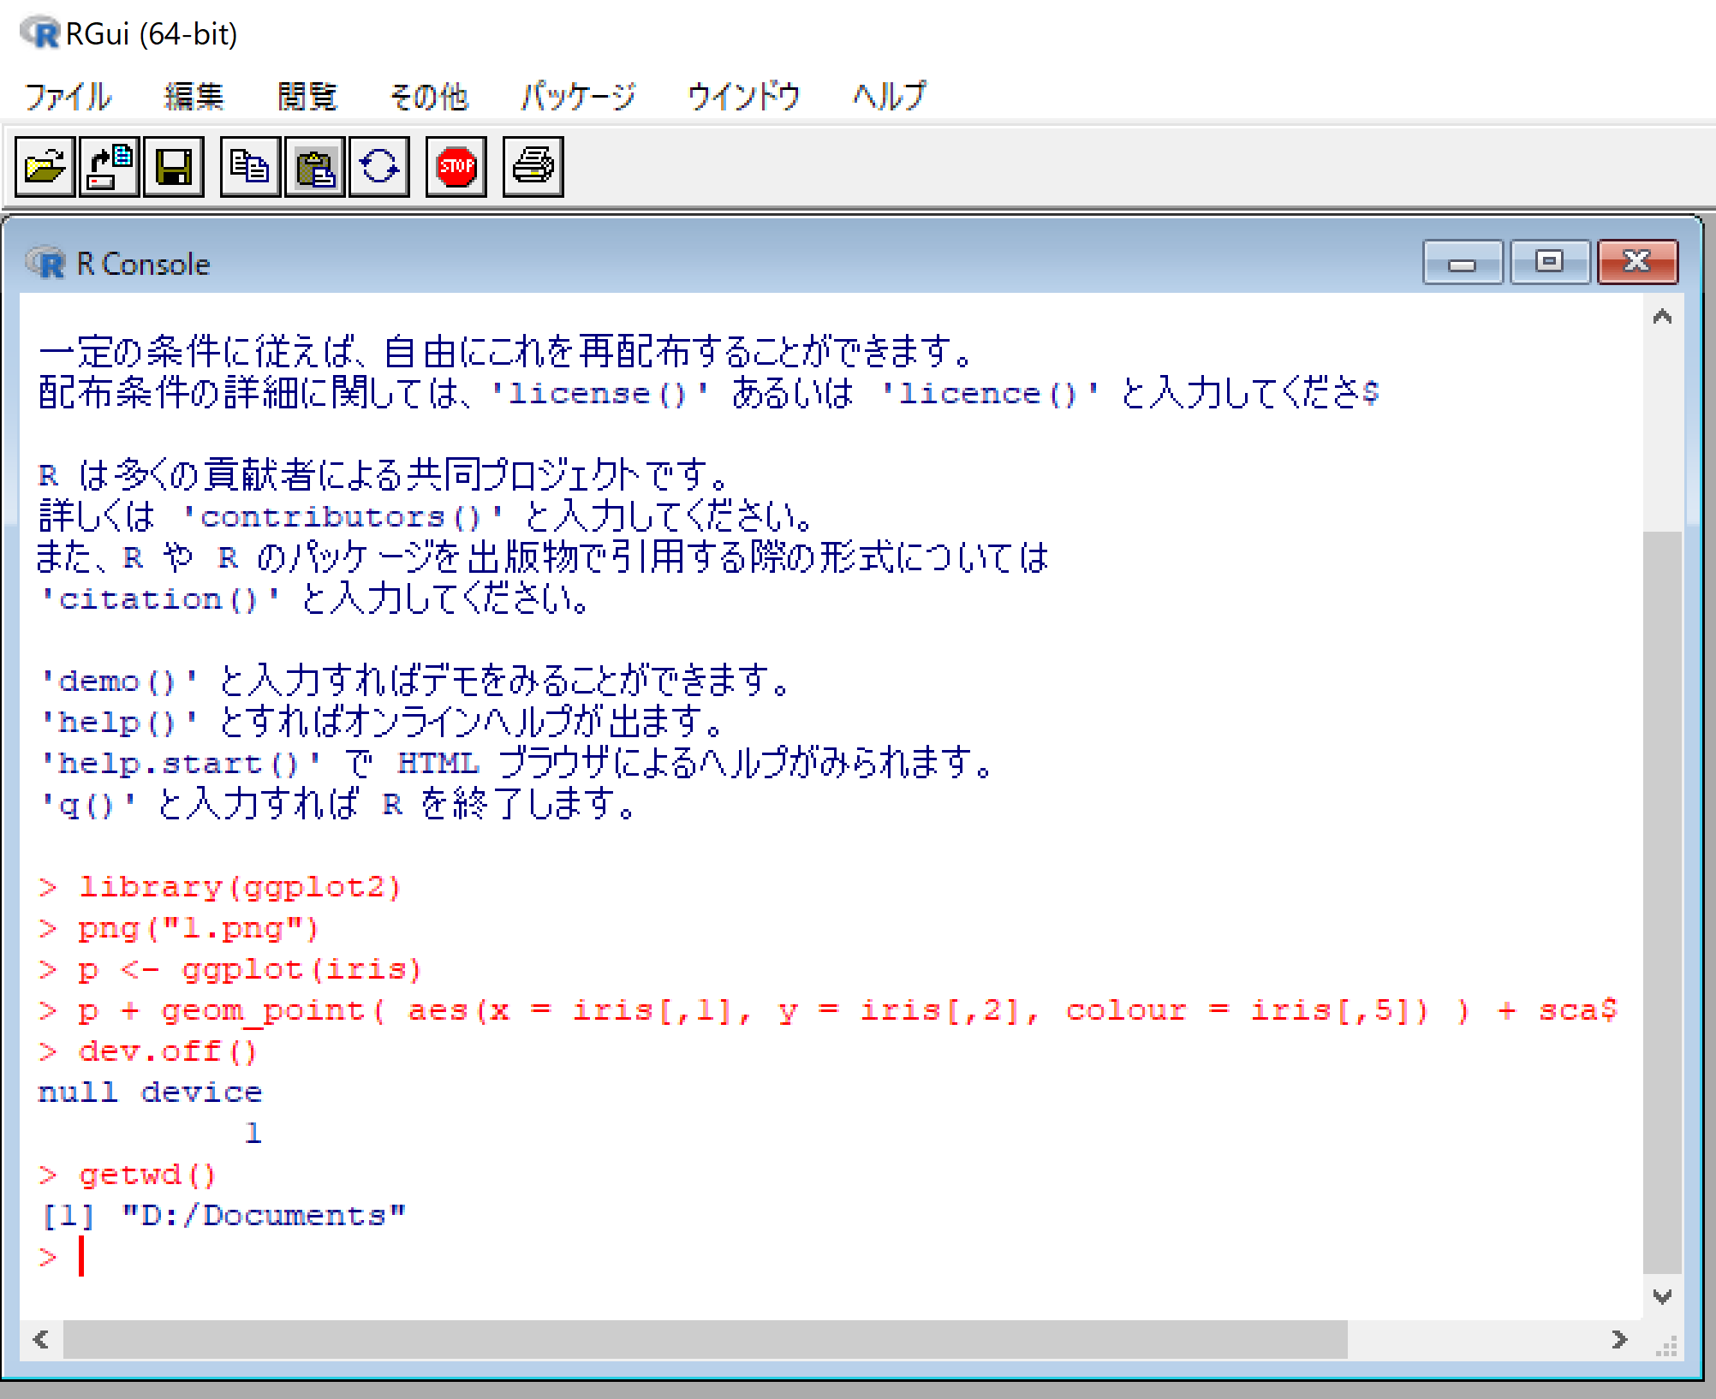Image resolution: width=1716 pixels, height=1399 pixels.
Task: Click the 'citation()' text
Action: tap(160, 598)
